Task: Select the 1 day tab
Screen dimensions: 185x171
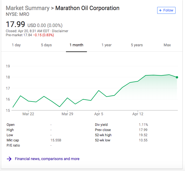Action: click(16, 45)
